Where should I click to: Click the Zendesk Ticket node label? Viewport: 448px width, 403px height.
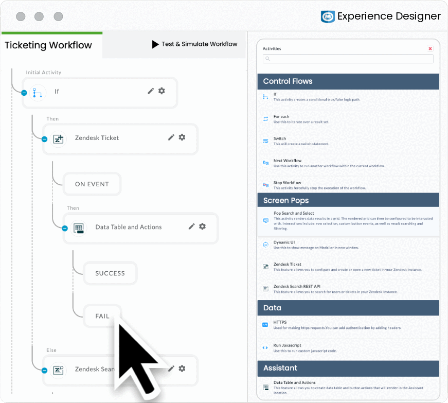[x=97, y=138]
